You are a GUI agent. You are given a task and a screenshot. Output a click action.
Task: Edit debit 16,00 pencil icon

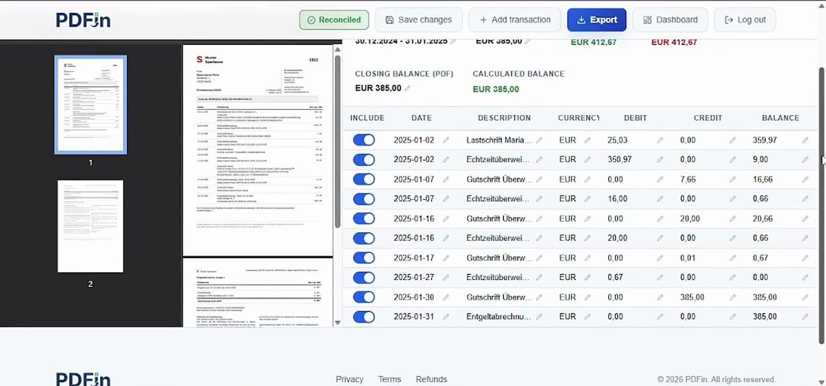coord(660,199)
